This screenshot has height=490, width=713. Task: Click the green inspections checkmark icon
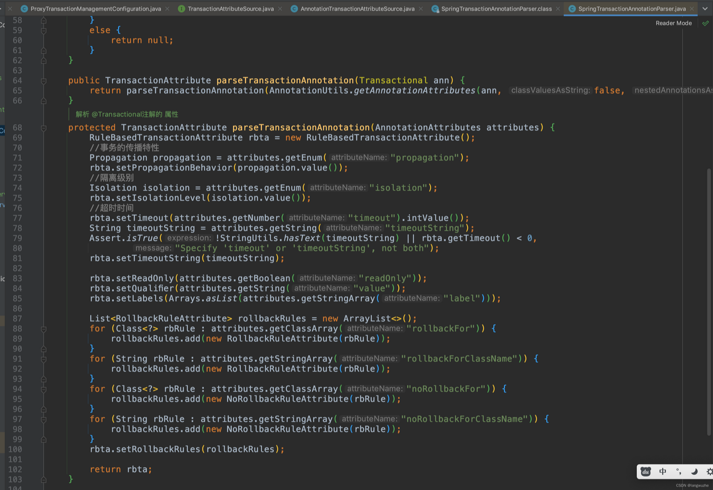(705, 23)
